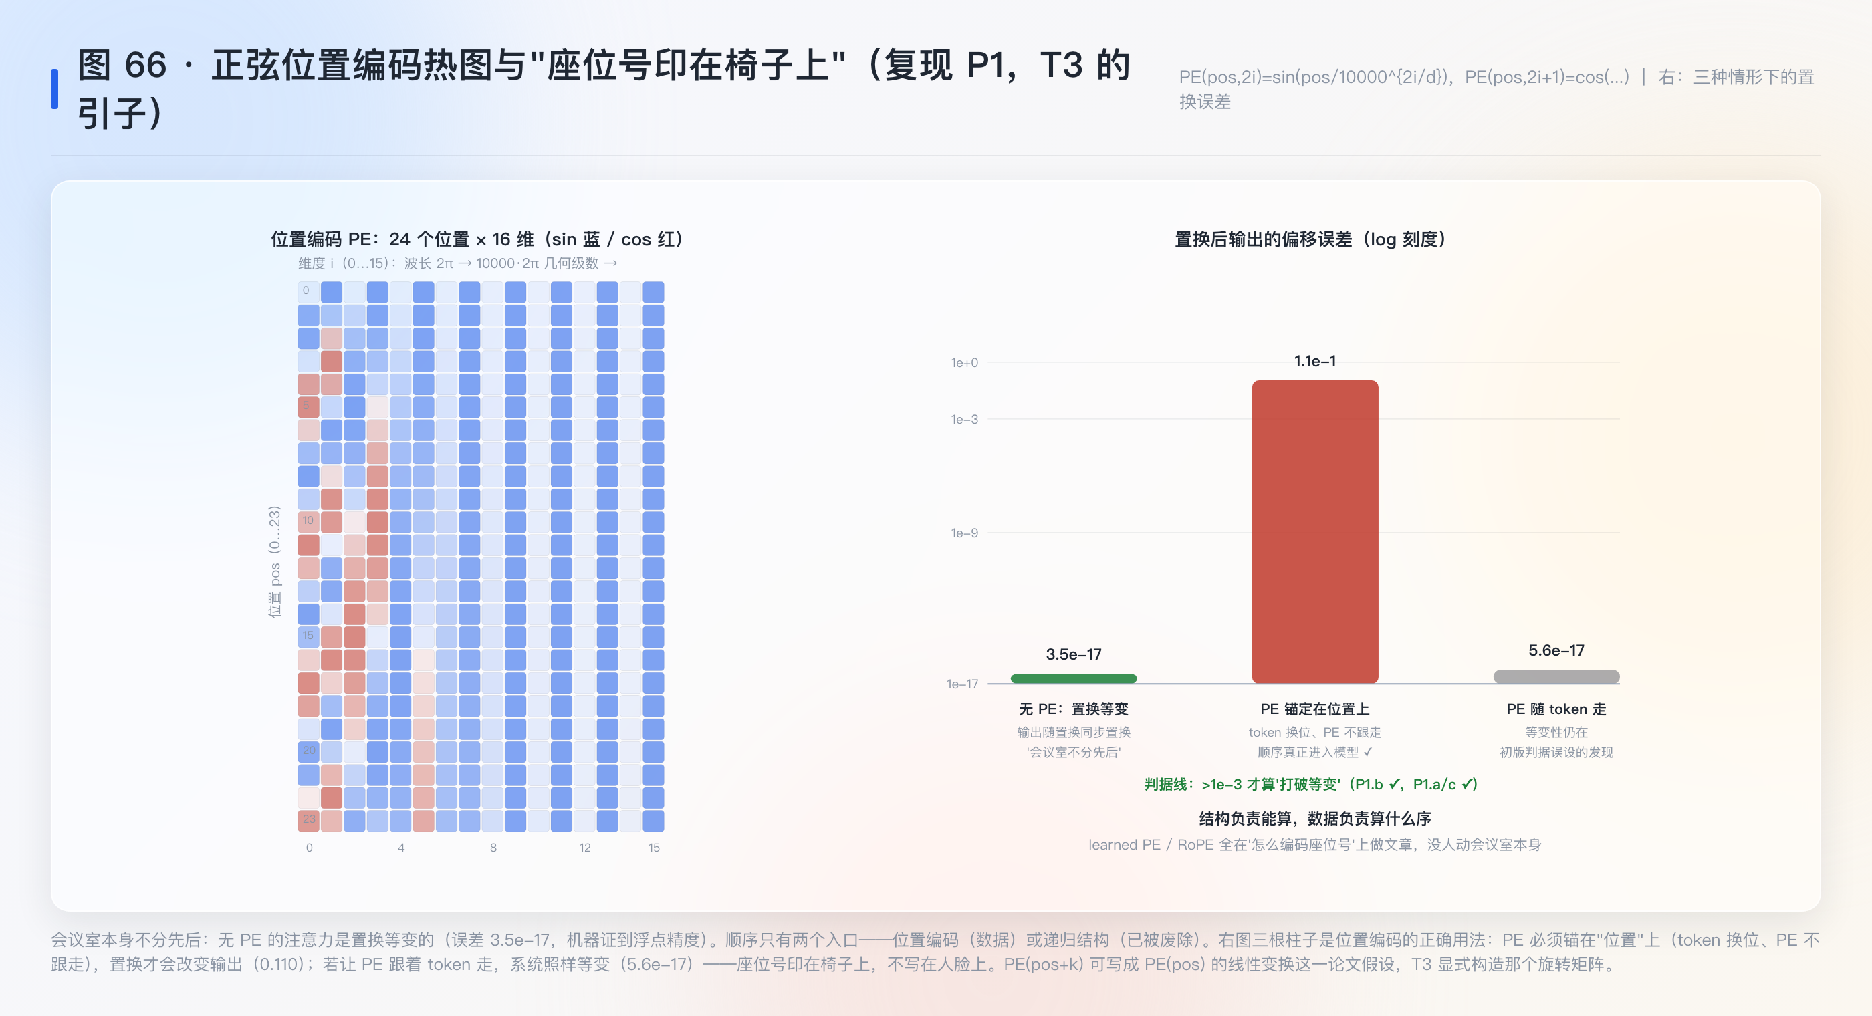The height and width of the screenshot is (1016, 1872).
Task: Click the heatmap x-axis tick '12'
Action: (585, 848)
